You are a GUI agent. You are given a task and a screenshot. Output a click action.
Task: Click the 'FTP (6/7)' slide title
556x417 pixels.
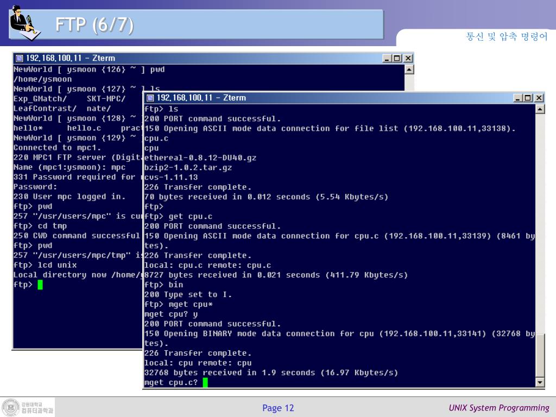click(x=94, y=25)
